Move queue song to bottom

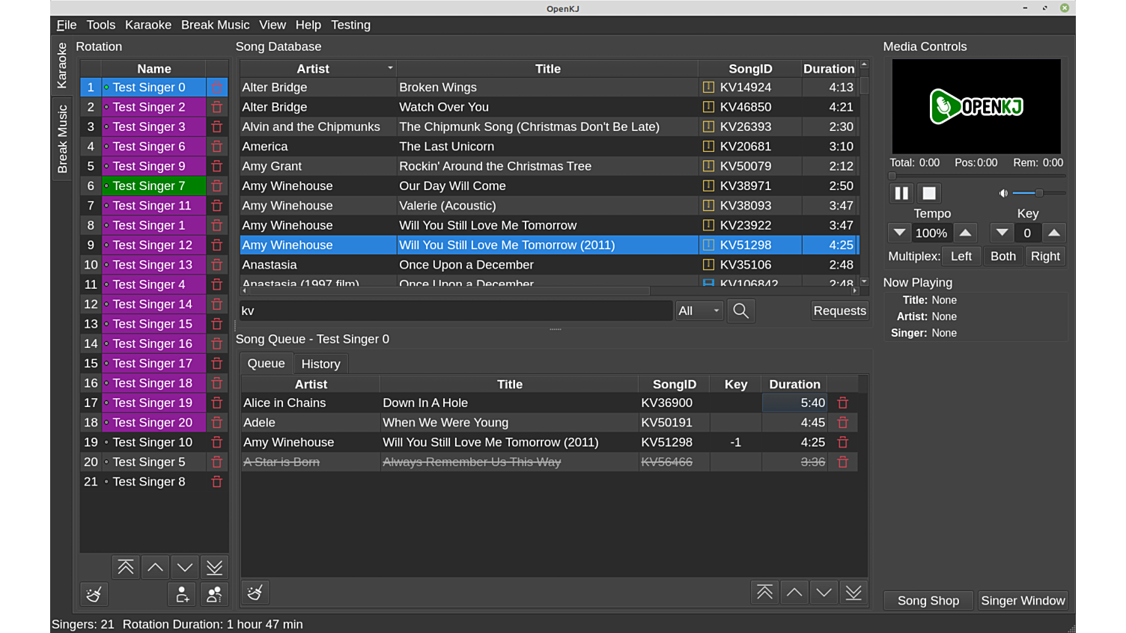tap(853, 593)
